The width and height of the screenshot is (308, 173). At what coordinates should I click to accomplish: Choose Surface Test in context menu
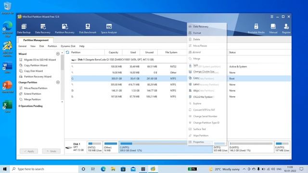click(x=207, y=129)
